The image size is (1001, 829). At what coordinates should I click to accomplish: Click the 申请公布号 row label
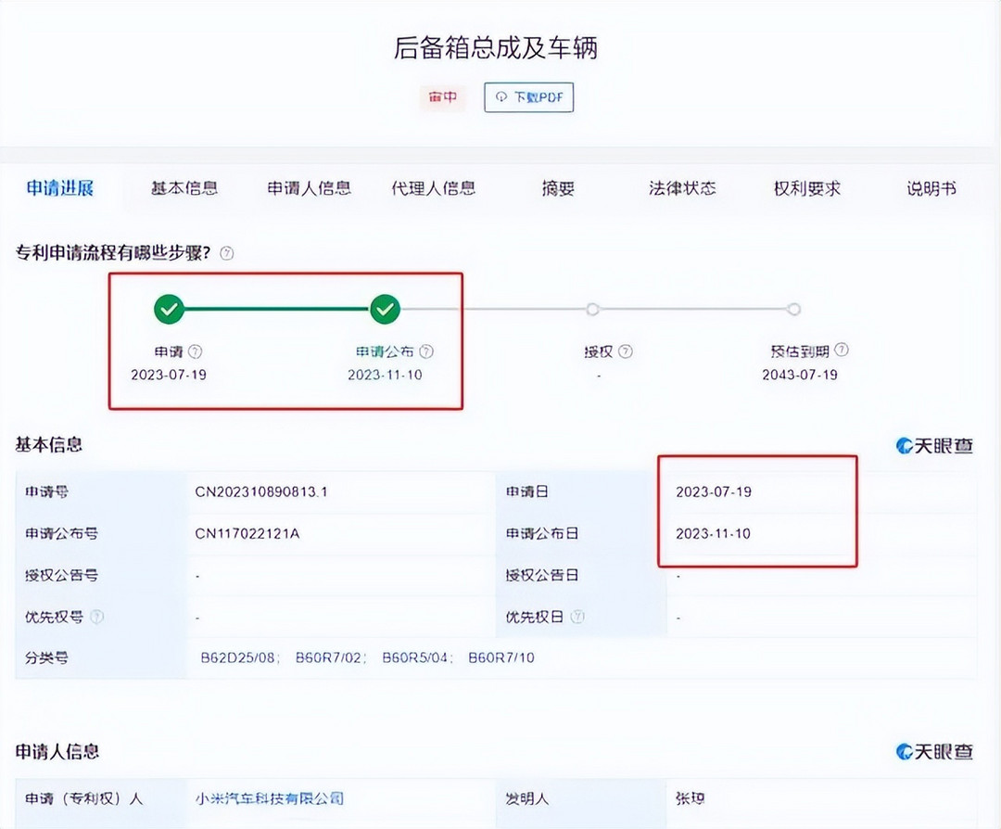61,533
